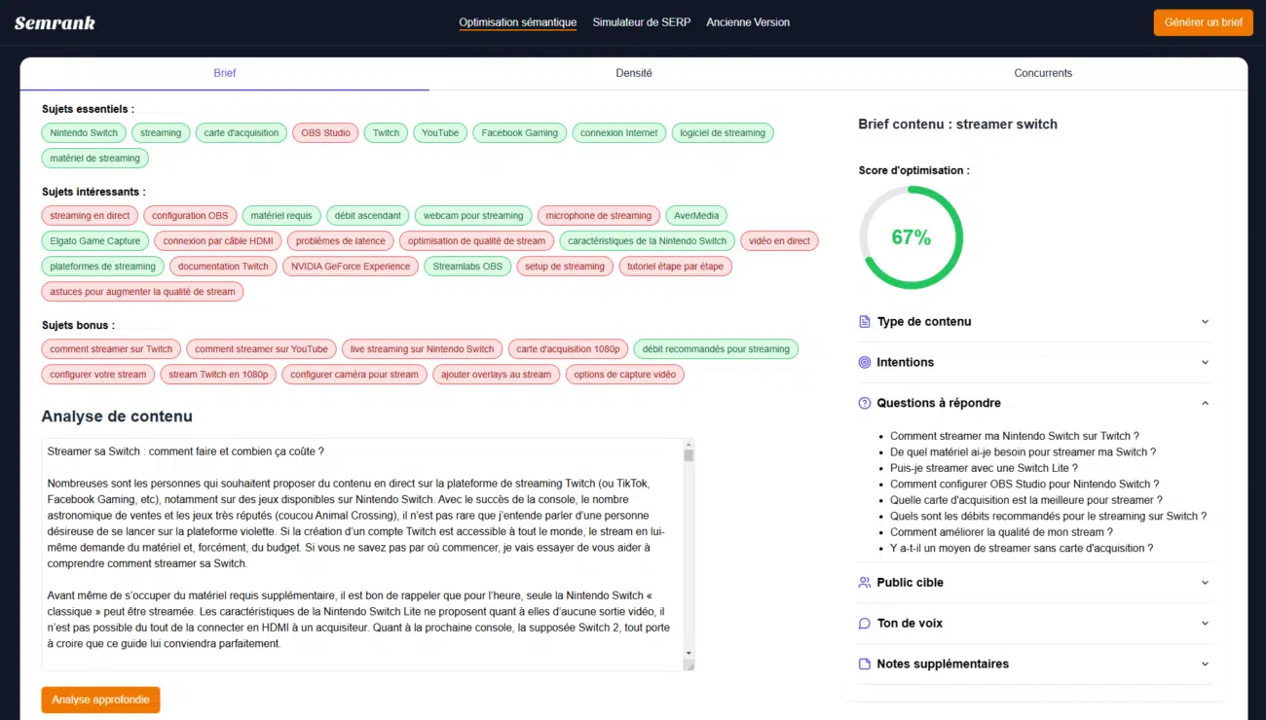Viewport: 1266px width, 720px height.
Task: Click the connexion par câble HDMI tag
Action: [218, 241]
